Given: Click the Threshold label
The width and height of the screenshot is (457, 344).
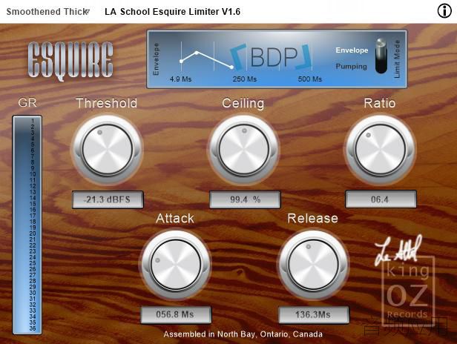Looking at the screenshot, I should tap(106, 103).
